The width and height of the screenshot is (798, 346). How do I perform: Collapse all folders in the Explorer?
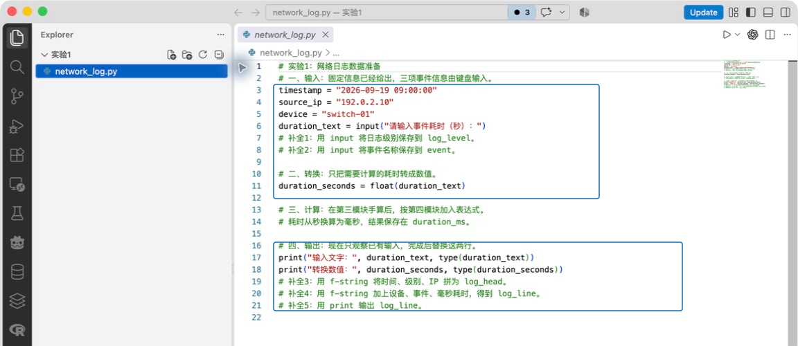click(x=219, y=55)
